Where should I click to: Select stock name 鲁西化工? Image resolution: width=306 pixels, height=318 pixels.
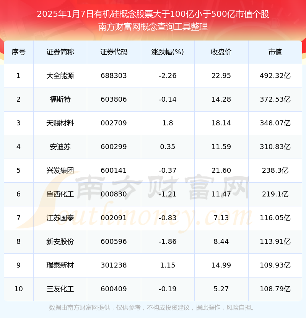(x=60, y=194)
